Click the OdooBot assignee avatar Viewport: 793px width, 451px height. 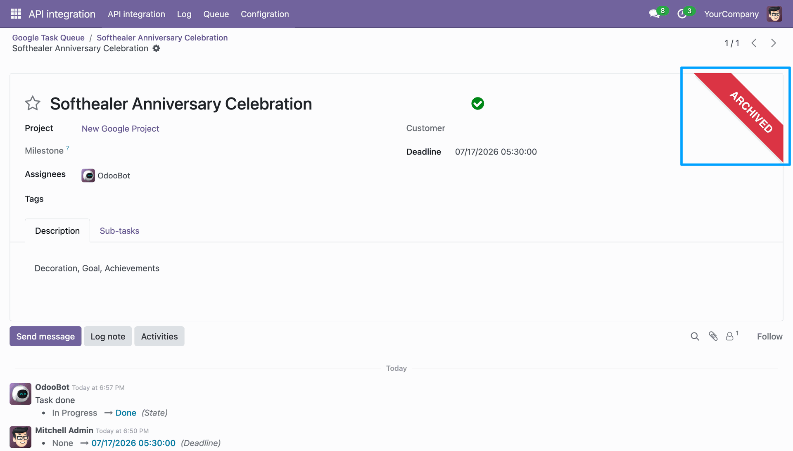(88, 176)
